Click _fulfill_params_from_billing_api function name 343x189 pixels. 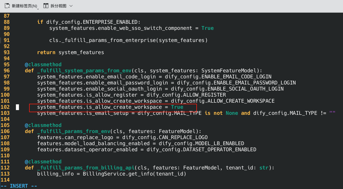point(85,168)
